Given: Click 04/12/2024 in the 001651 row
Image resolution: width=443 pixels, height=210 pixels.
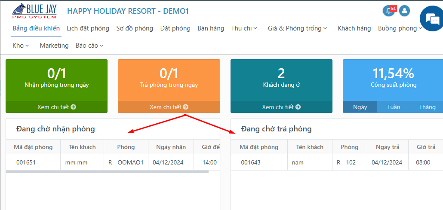Looking at the screenshot, I should [x=168, y=162].
